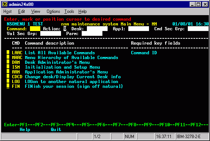210x141 pixels.
Task: Click the ISM command code
Action: [x=16, y=67]
